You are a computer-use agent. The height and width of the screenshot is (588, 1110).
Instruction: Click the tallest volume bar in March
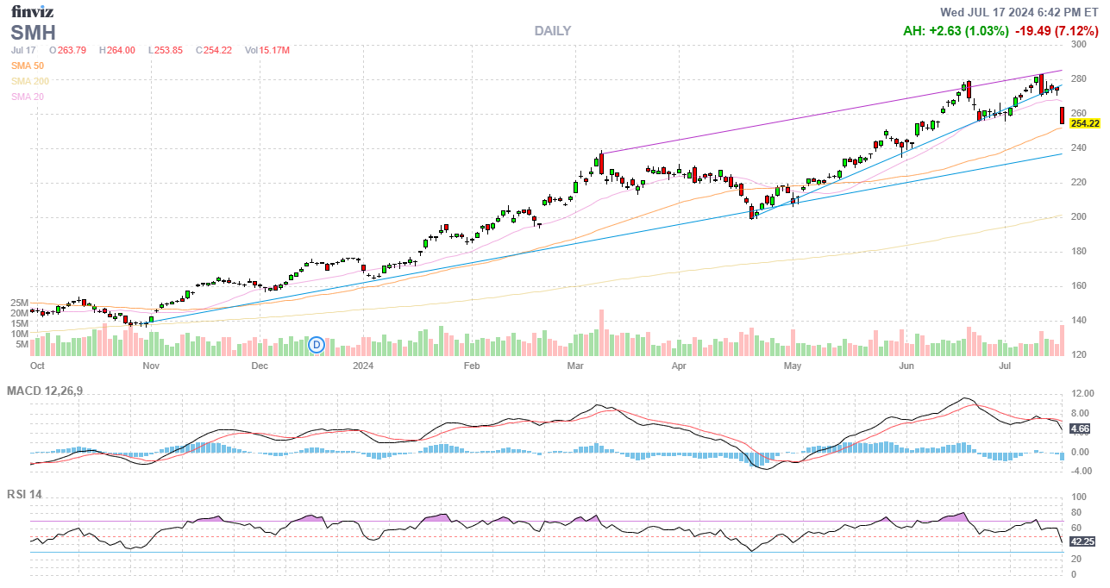click(x=601, y=332)
